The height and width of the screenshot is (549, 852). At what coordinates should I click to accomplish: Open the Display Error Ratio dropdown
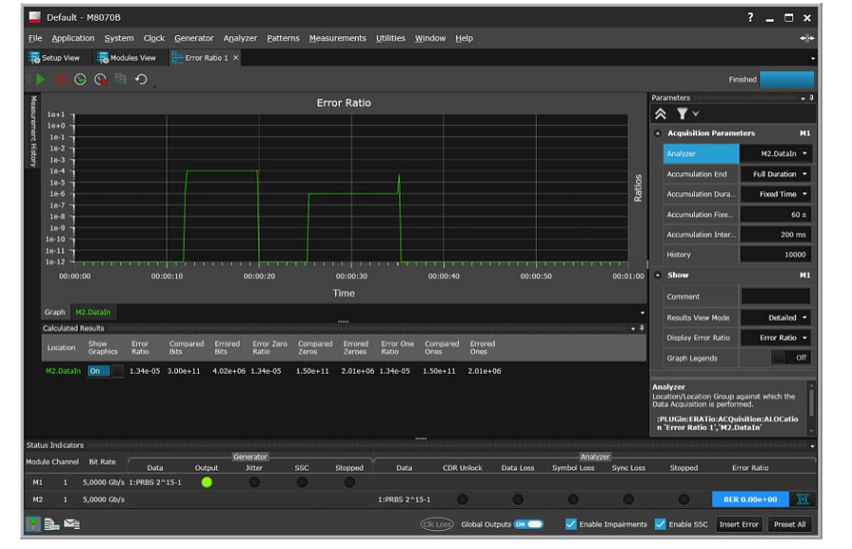pos(776,338)
